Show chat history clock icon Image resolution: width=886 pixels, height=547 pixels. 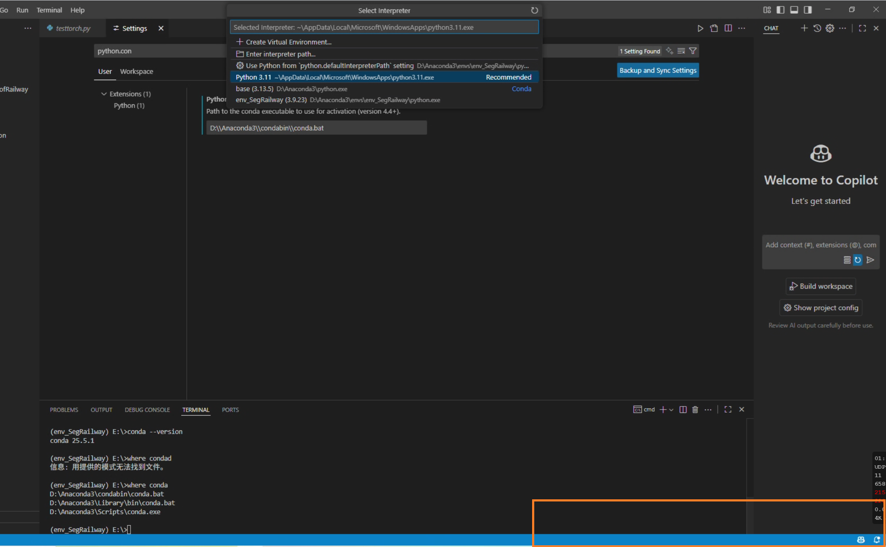coord(817,28)
